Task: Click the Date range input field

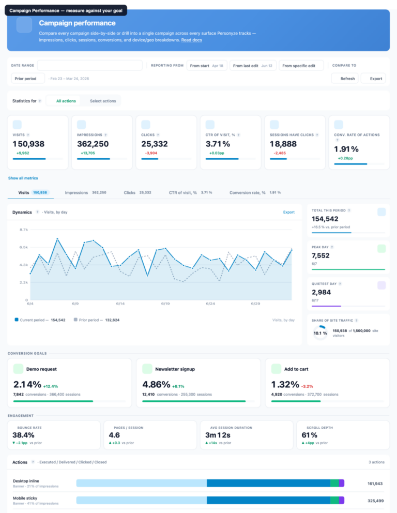Action: (x=89, y=66)
